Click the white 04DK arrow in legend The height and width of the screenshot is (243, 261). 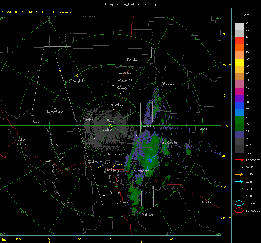tap(239, 167)
